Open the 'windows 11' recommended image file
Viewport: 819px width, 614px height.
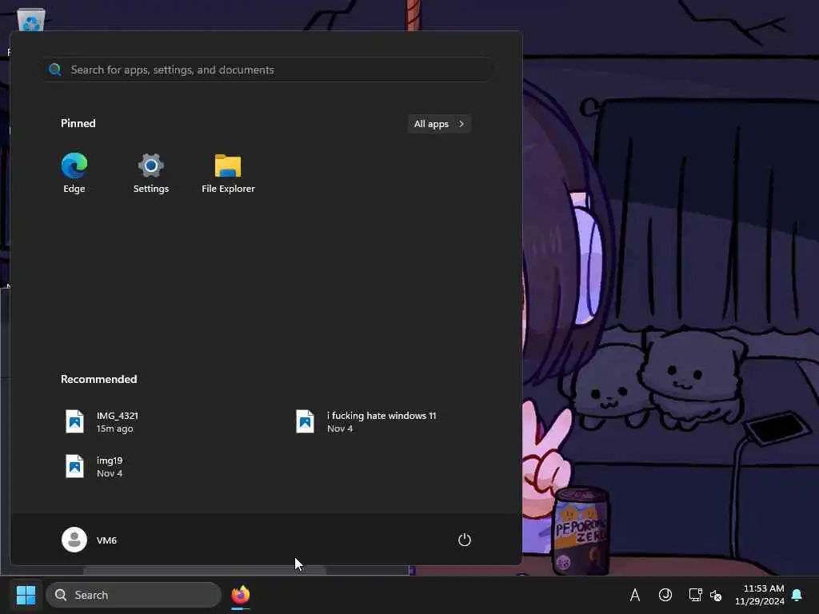[366, 422]
